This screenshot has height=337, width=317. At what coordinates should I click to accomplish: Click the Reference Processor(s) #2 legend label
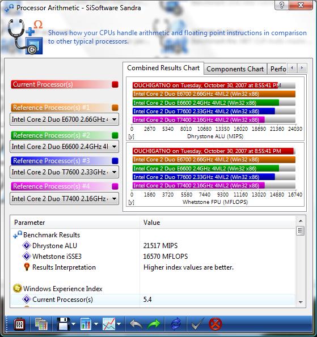pyautogui.click(x=52, y=135)
